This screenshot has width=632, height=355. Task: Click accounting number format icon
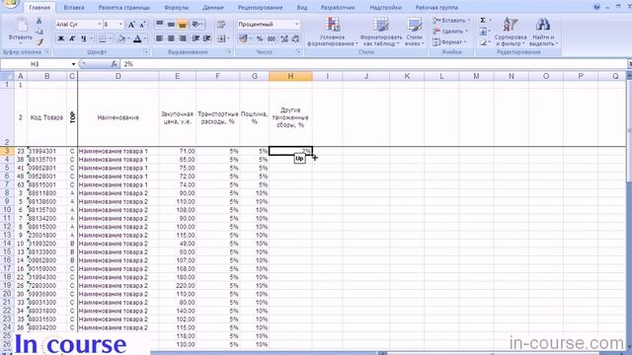pyautogui.click(x=243, y=38)
